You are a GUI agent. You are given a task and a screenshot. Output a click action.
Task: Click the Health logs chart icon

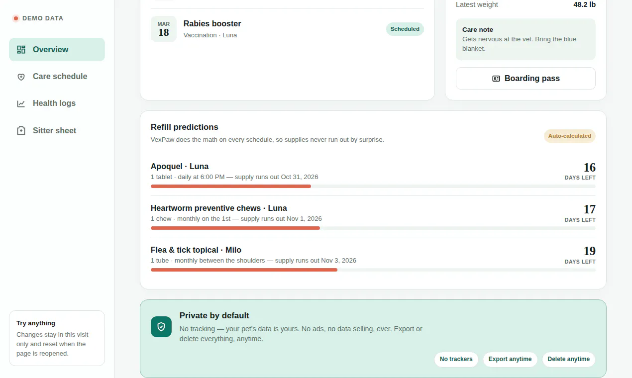pyautogui.click(x=21, y=103)
